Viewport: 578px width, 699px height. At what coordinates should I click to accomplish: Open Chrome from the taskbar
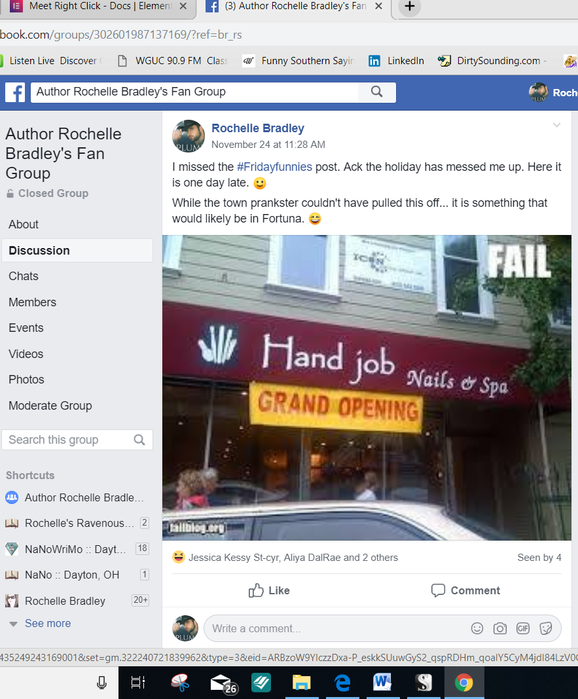click(464, 683)
